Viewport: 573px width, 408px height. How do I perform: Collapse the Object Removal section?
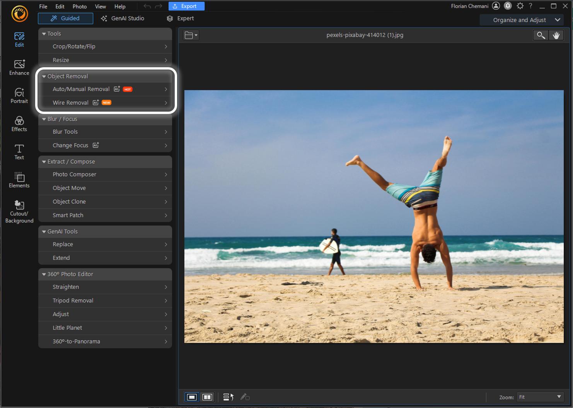44,76
